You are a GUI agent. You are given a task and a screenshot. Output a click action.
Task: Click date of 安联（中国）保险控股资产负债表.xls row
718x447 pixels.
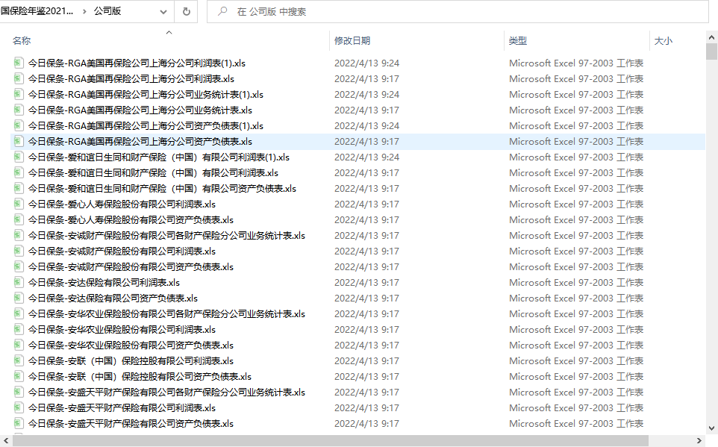(x=366, y=376)
